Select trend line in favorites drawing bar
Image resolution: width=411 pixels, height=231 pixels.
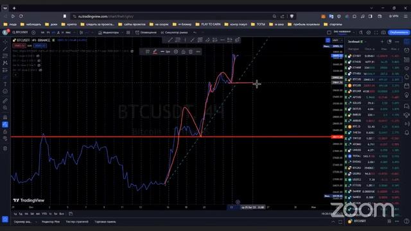coord(170,40)
